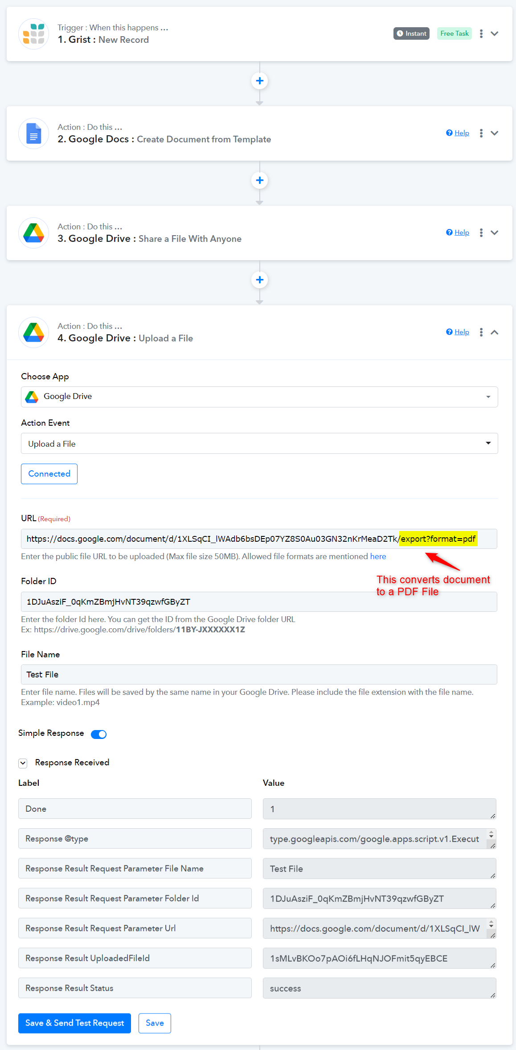
Task: Click into the Folder ID field
Action: [259, 602]
